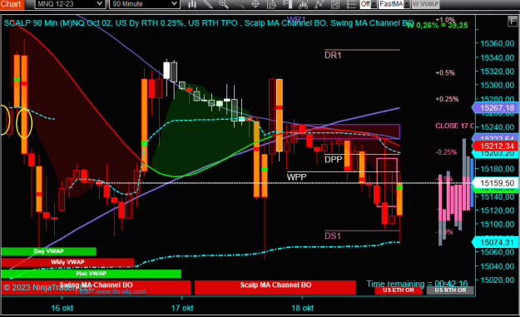This screenshot has width=520, height=317.
Task: Click the shuffle-arrows chart icon in the toolbar
Action: coord(335,4)
